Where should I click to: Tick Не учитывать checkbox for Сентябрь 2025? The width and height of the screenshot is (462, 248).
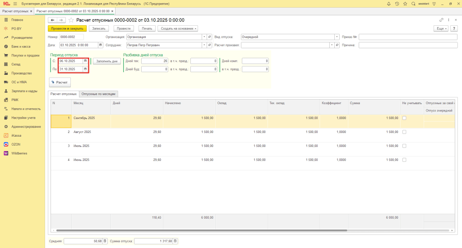click(x=404, y=118)
